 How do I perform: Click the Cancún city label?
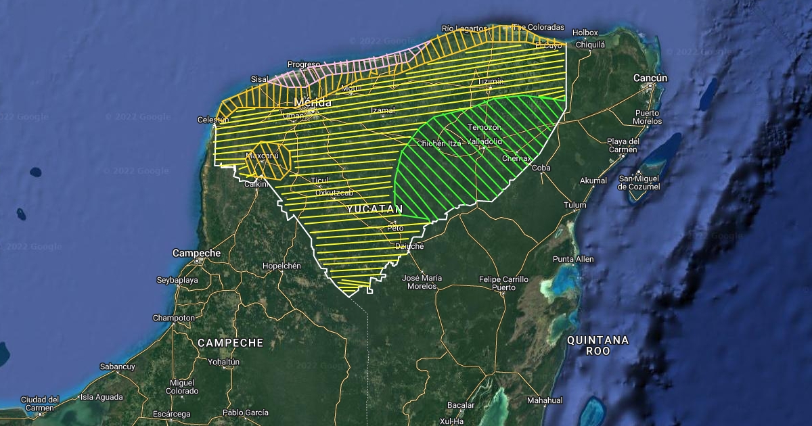[650, 78]
